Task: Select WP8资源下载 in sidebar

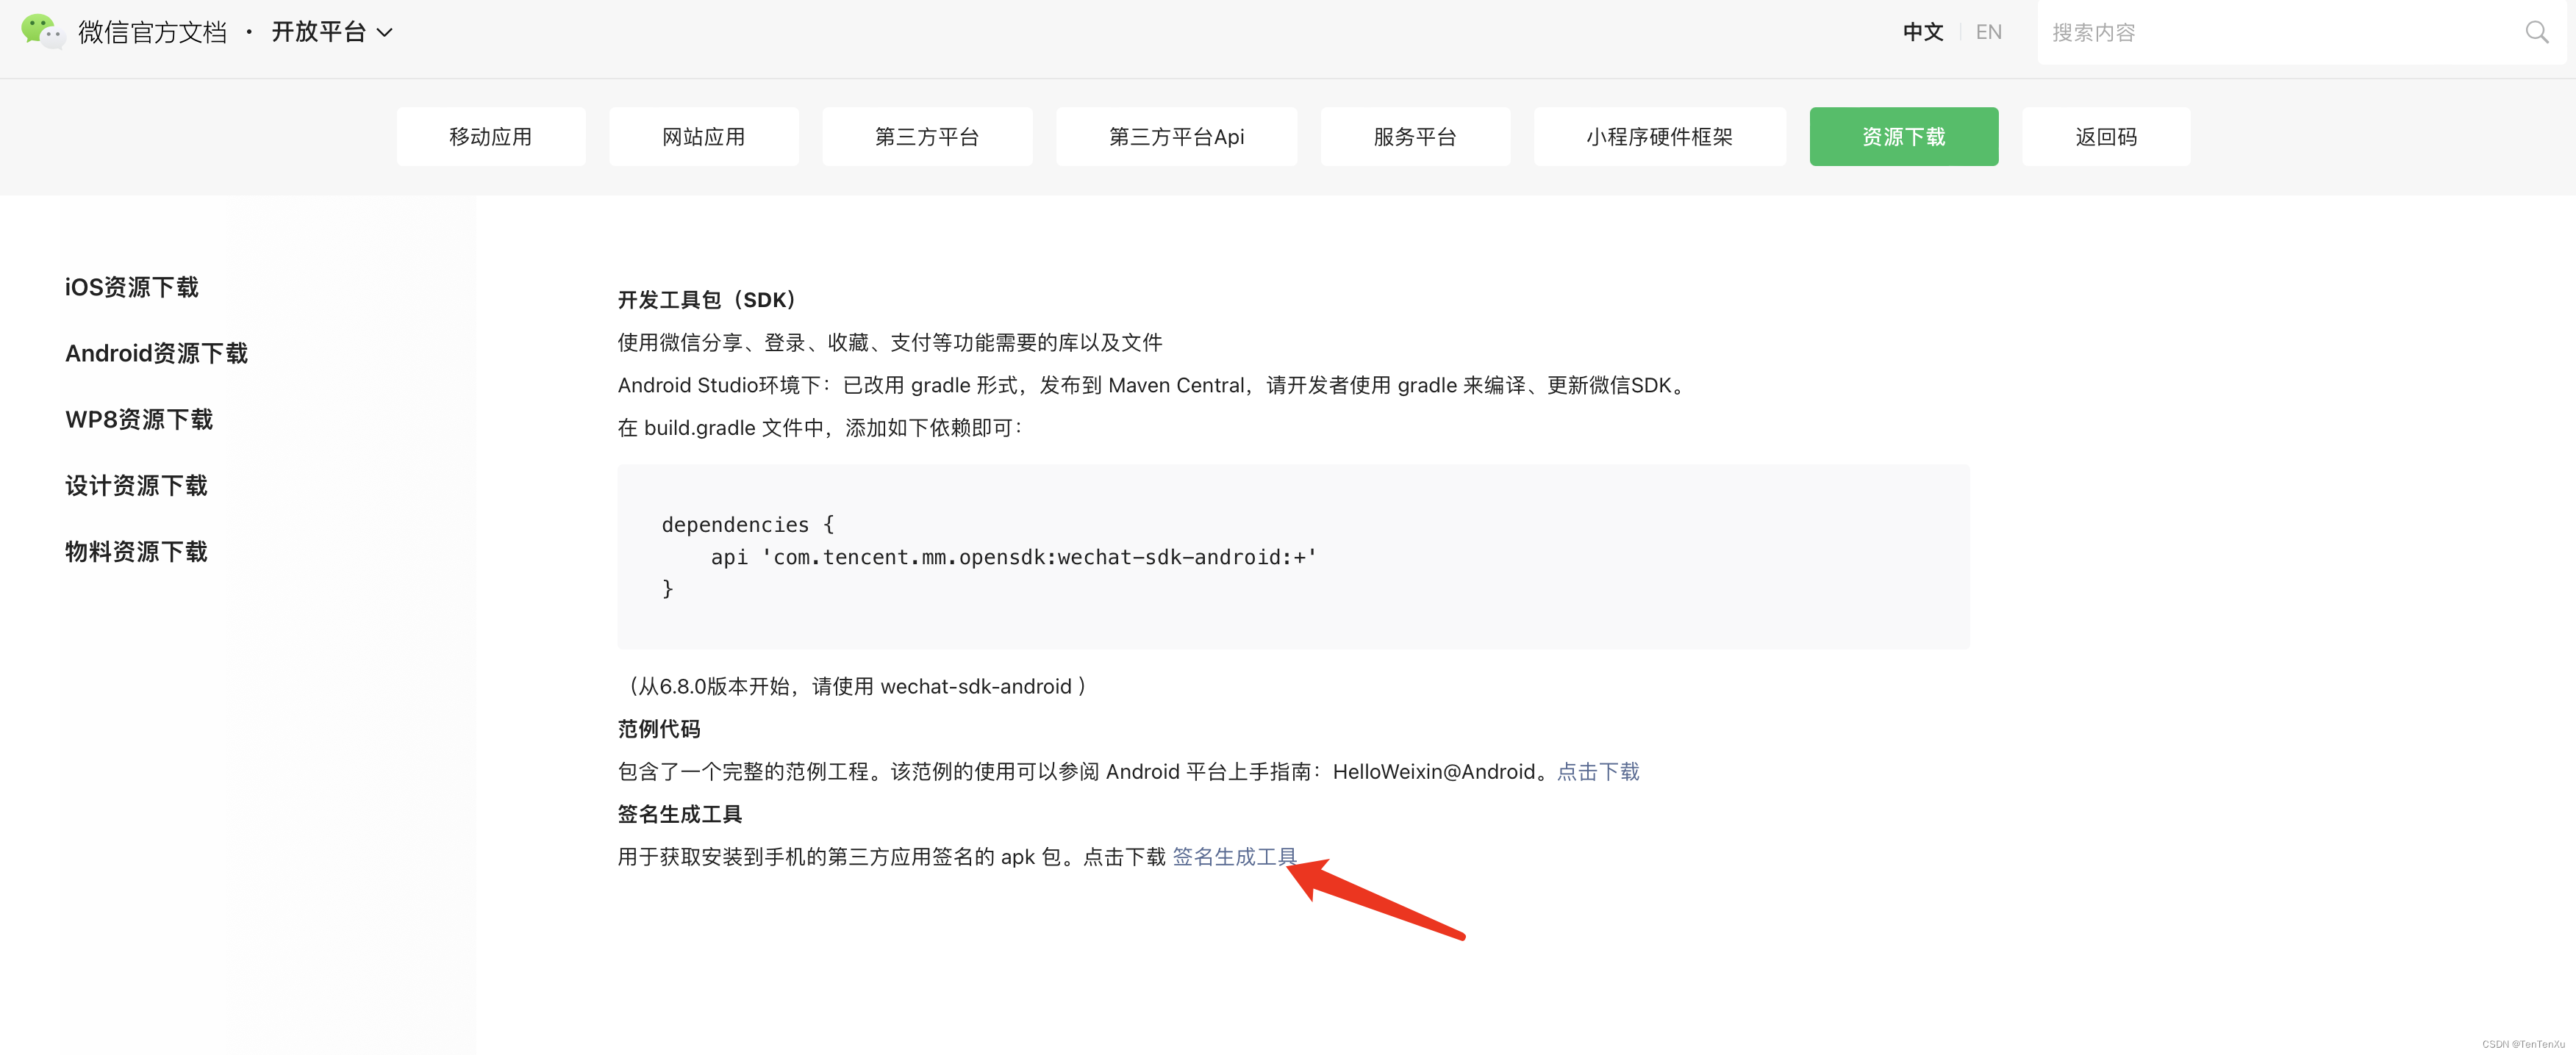Action: tap(139, 420)
